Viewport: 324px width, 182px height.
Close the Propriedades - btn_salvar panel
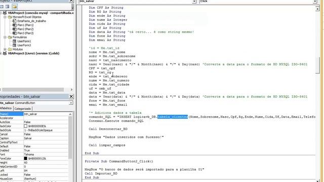coord(71,97)
